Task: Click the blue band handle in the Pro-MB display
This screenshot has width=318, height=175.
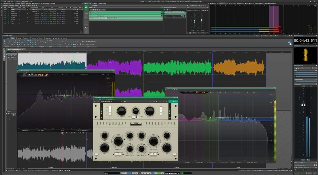Action: [246, 117]
